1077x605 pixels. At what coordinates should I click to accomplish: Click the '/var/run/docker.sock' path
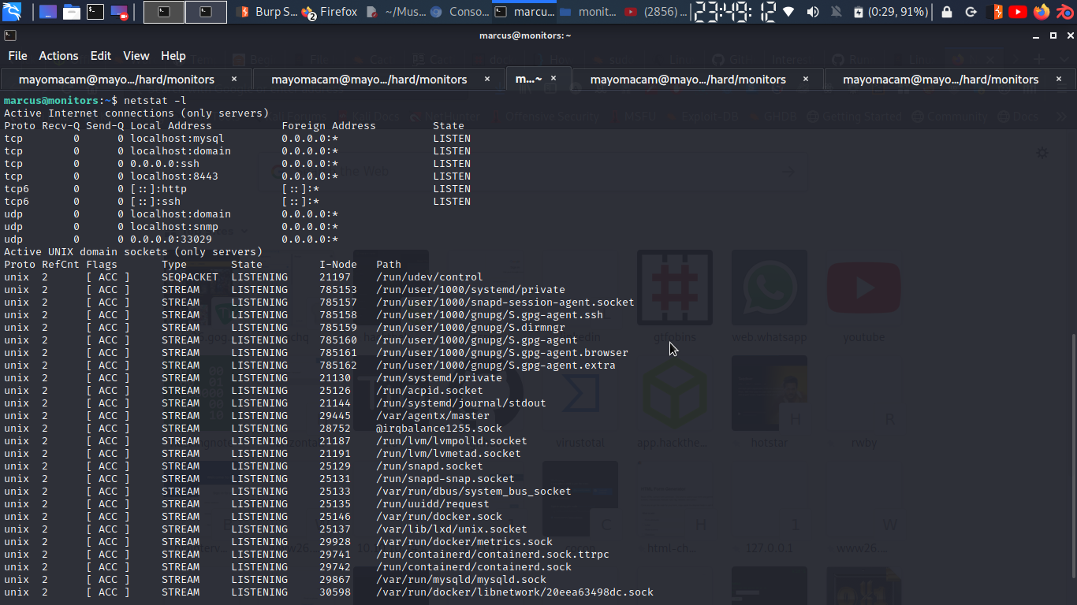pyautogui.click(x=439, y=517)
